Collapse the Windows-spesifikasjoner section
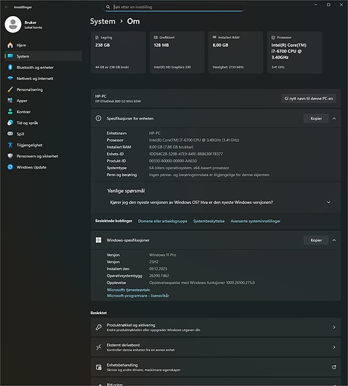This screenshot has height=386, width=348. coord(334,240)
